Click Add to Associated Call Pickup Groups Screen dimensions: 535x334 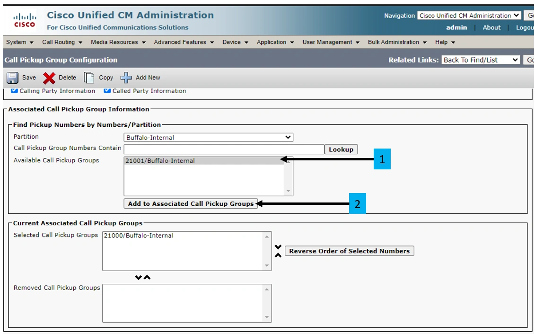(x=191, y=204)
